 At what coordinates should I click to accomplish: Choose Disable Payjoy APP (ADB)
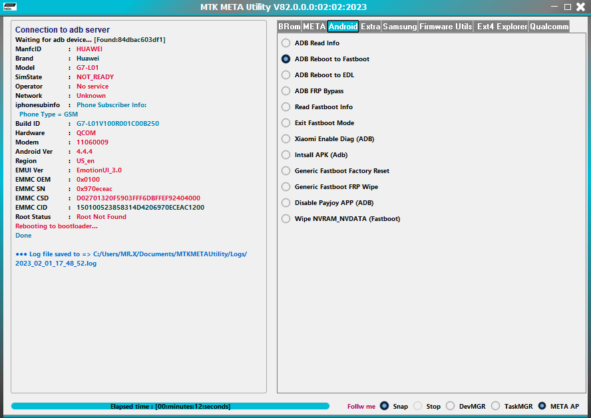286,202
